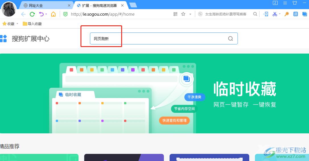Minimize the browser window
The image size is (309, 161).
coord(304,3)
